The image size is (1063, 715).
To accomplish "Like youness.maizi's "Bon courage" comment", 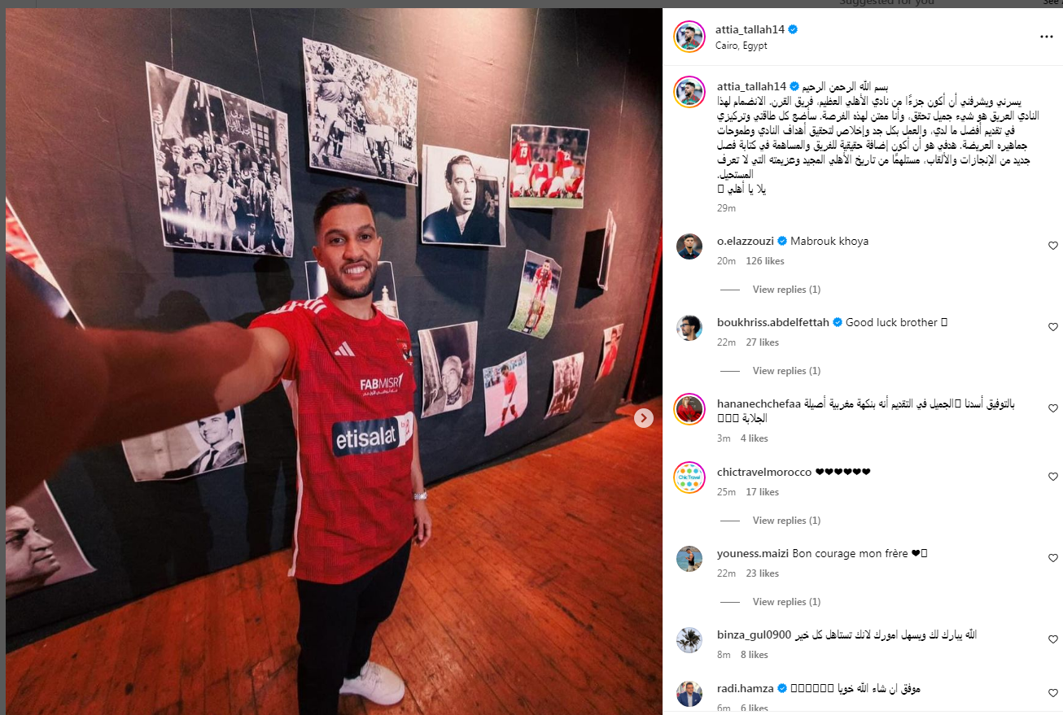I will [1052, 558].
